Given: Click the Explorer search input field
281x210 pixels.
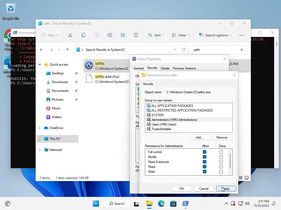Looking at the screenshot, I should tap(216, 50).
